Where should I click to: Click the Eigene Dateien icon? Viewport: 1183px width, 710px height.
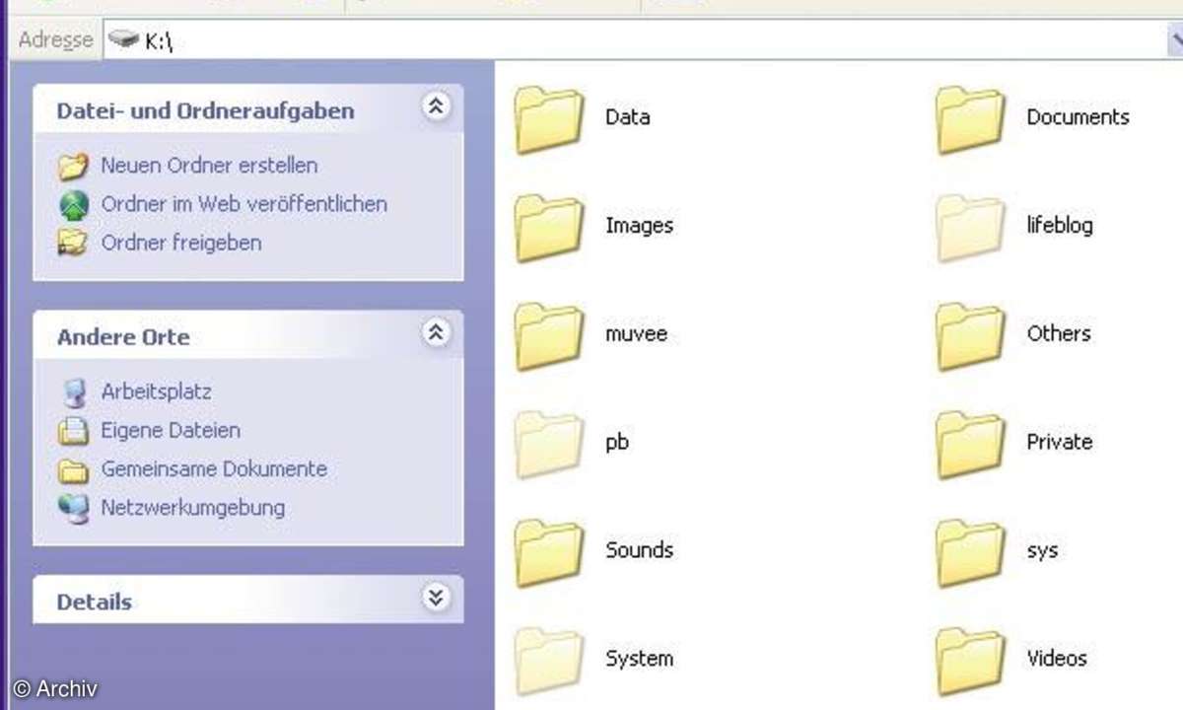coord(73,431)
